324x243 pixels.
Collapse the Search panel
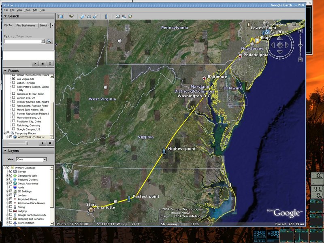[5, 16]
